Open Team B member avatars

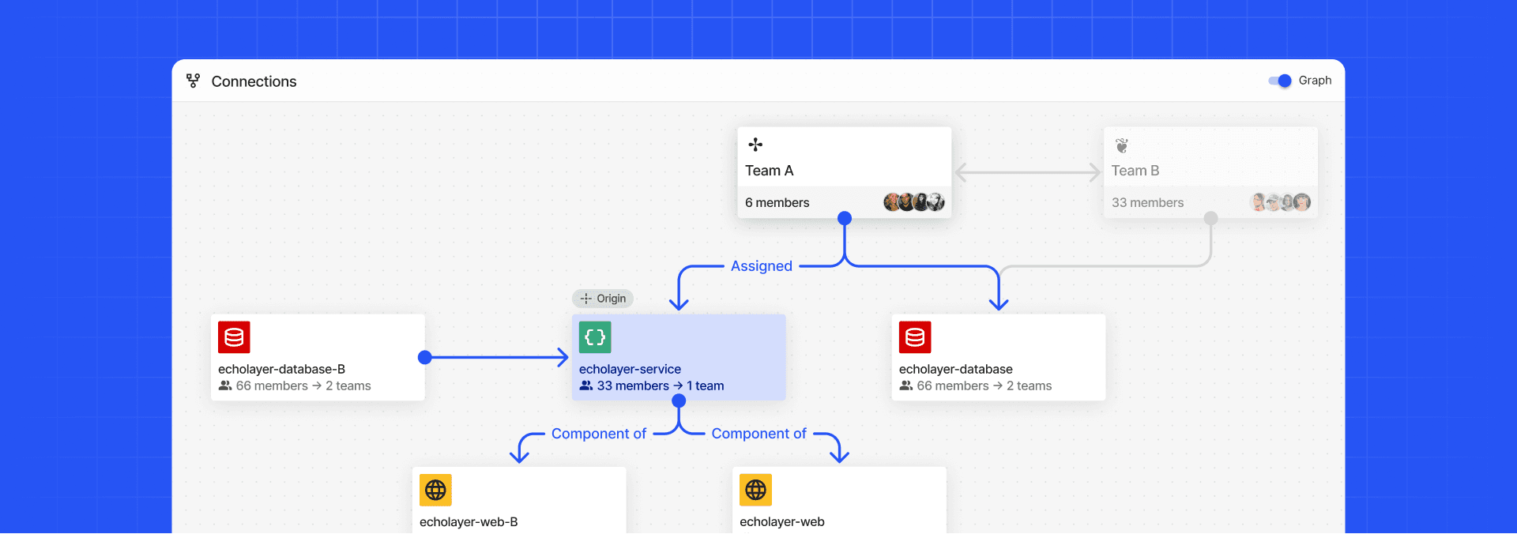1281,202
